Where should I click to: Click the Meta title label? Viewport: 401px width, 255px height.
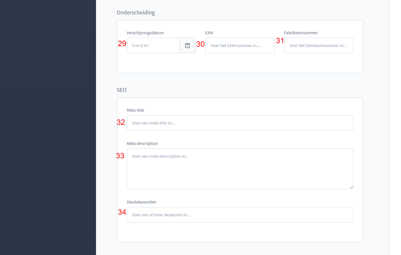[x=135, y=110]
